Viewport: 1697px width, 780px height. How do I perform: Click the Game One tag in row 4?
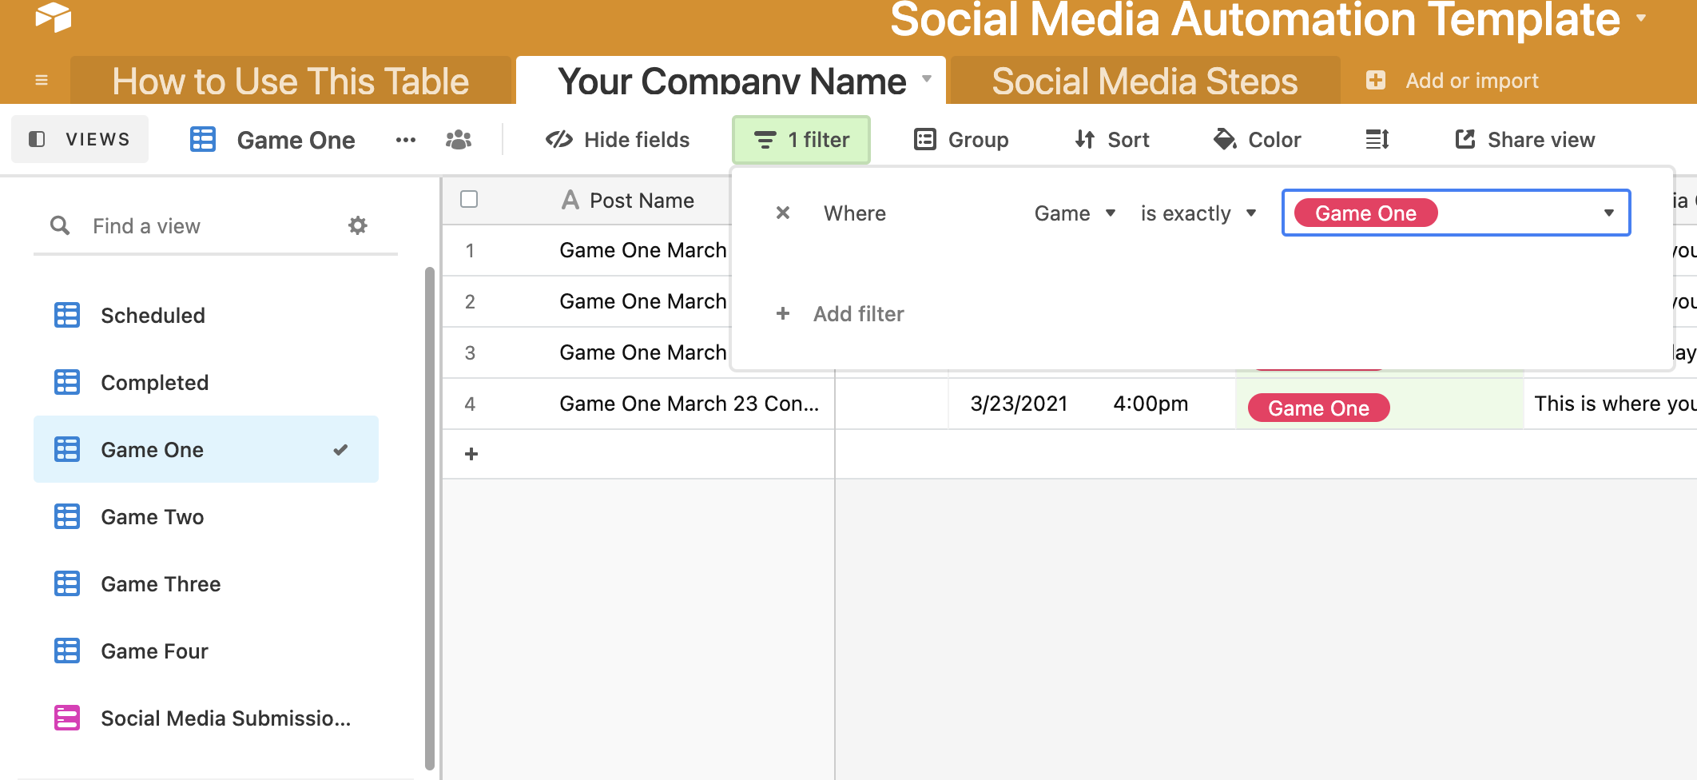(1318, 408)
